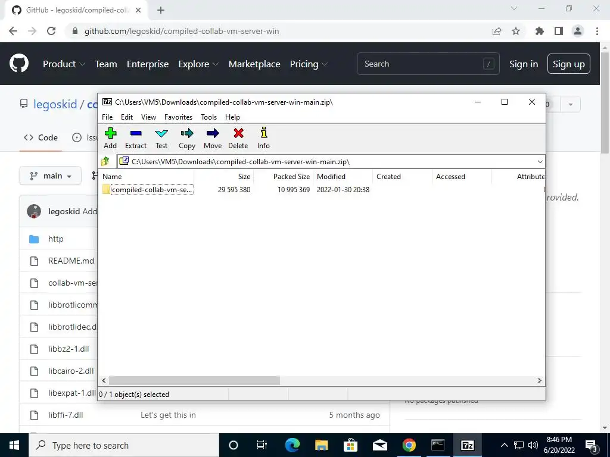Click the Share page icon in Chrome

(497, 31)
